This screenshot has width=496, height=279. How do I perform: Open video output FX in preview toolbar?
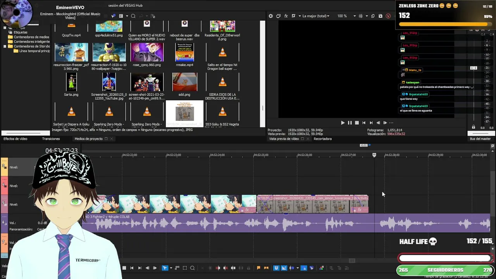pyautogui.click(x=286, y=16)
